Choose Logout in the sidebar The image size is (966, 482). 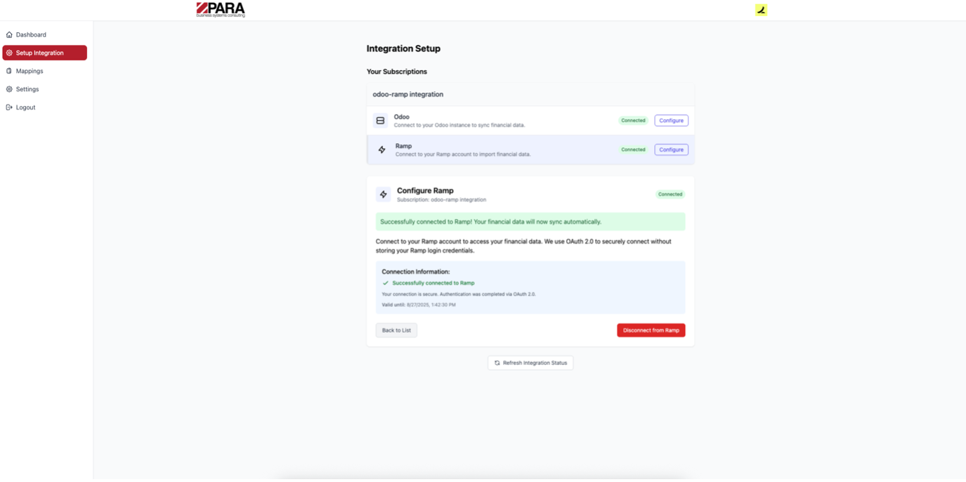click(x=44, y=107)
